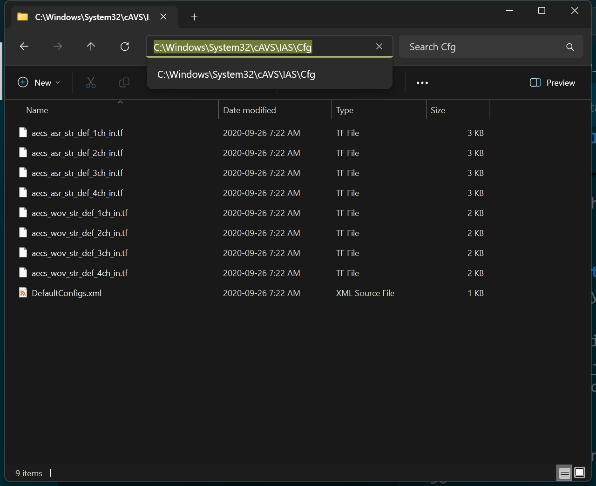596x486 pixels.
Task: Click the DefaultConfigs.xml file icon
Action: coord(23,292)
